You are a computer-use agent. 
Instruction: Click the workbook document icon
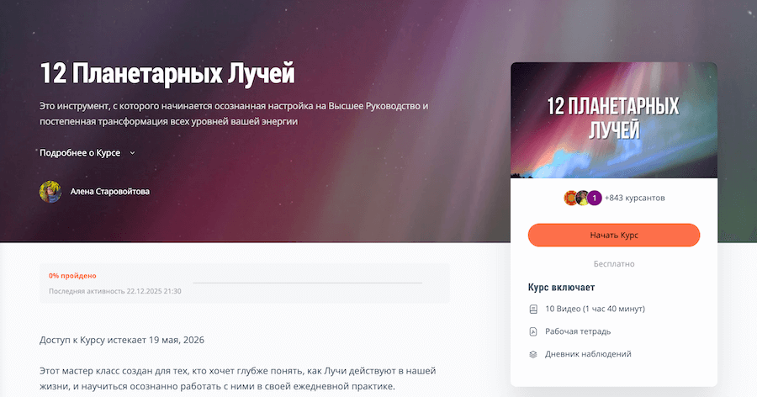click(x=533, y=331)
